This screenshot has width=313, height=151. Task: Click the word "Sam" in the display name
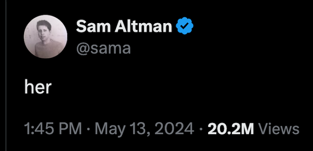(x=93, y=27)
